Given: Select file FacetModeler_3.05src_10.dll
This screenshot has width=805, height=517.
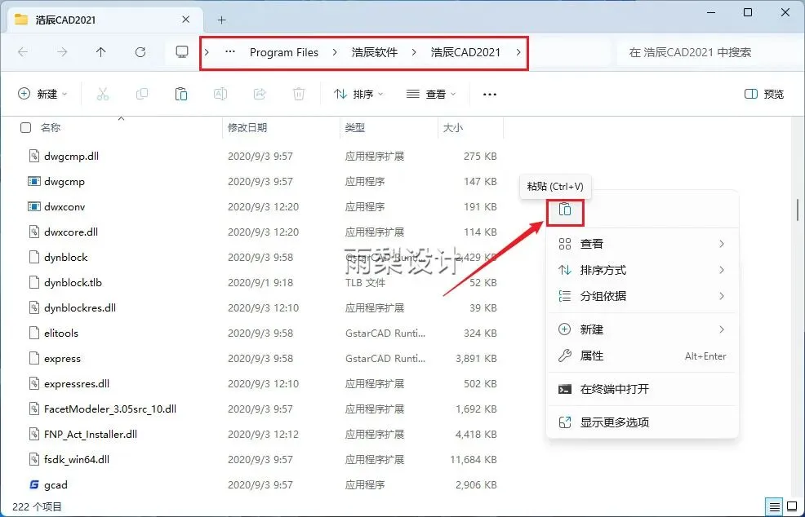Looking at the screenshot, I should click(x=110, y=409).
